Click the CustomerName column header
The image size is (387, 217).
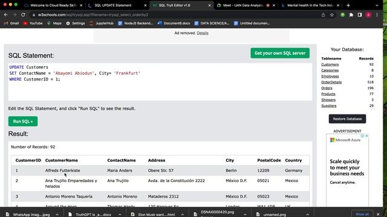coord(62,160)
